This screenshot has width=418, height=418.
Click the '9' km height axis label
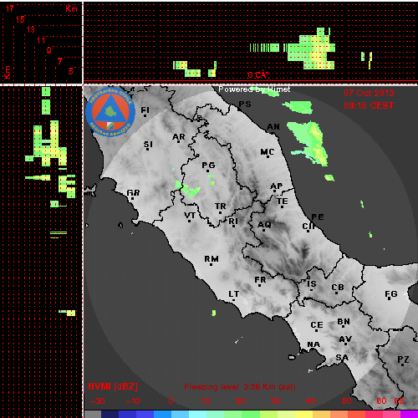[49, 50]
